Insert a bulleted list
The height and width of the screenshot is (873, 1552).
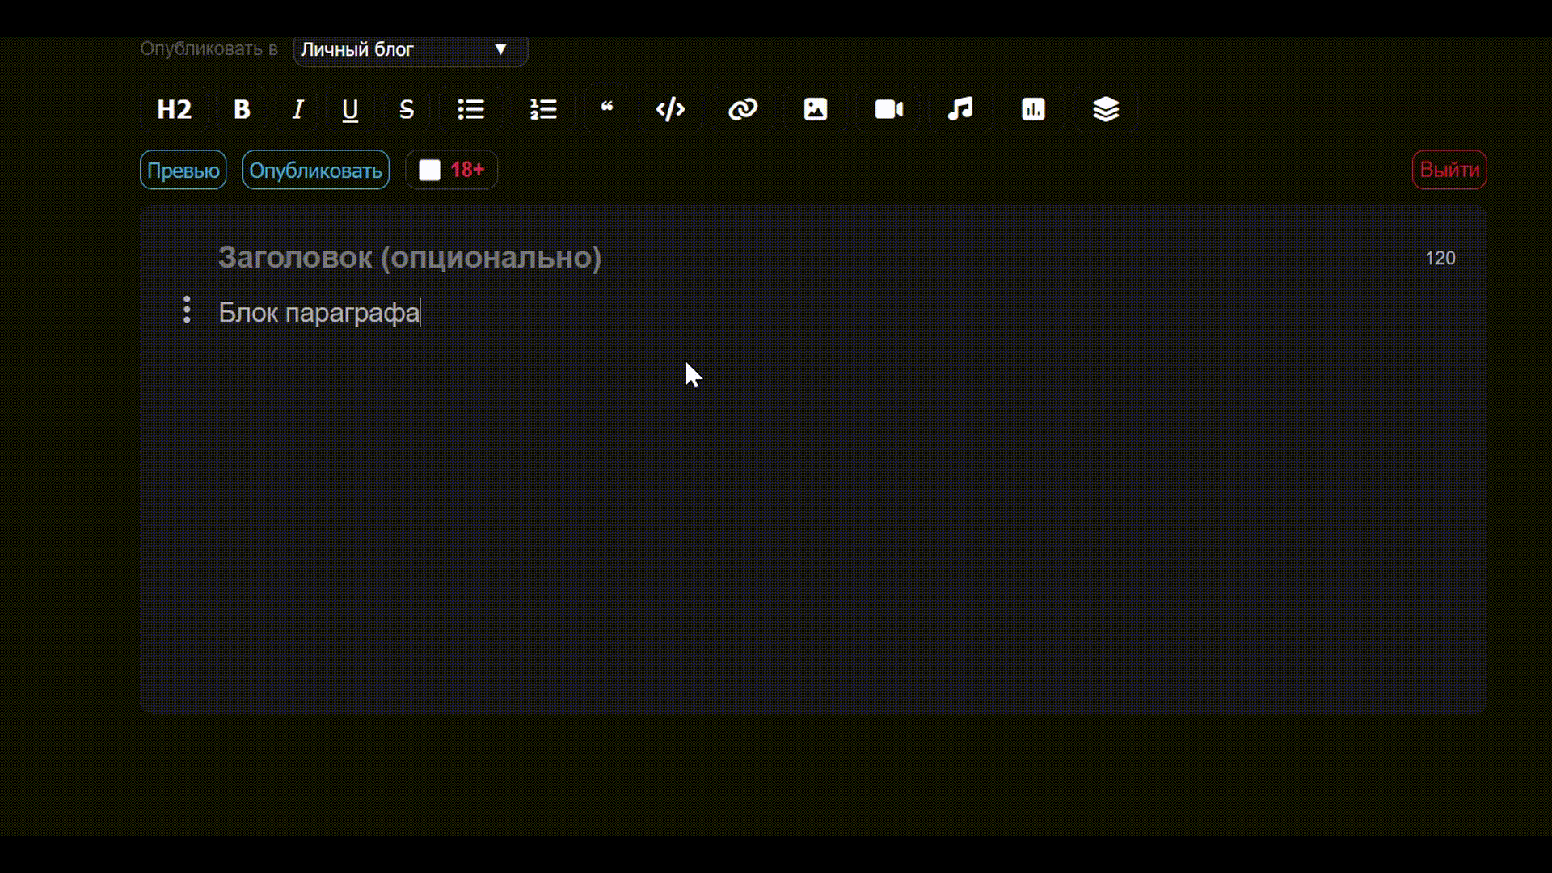471,110
